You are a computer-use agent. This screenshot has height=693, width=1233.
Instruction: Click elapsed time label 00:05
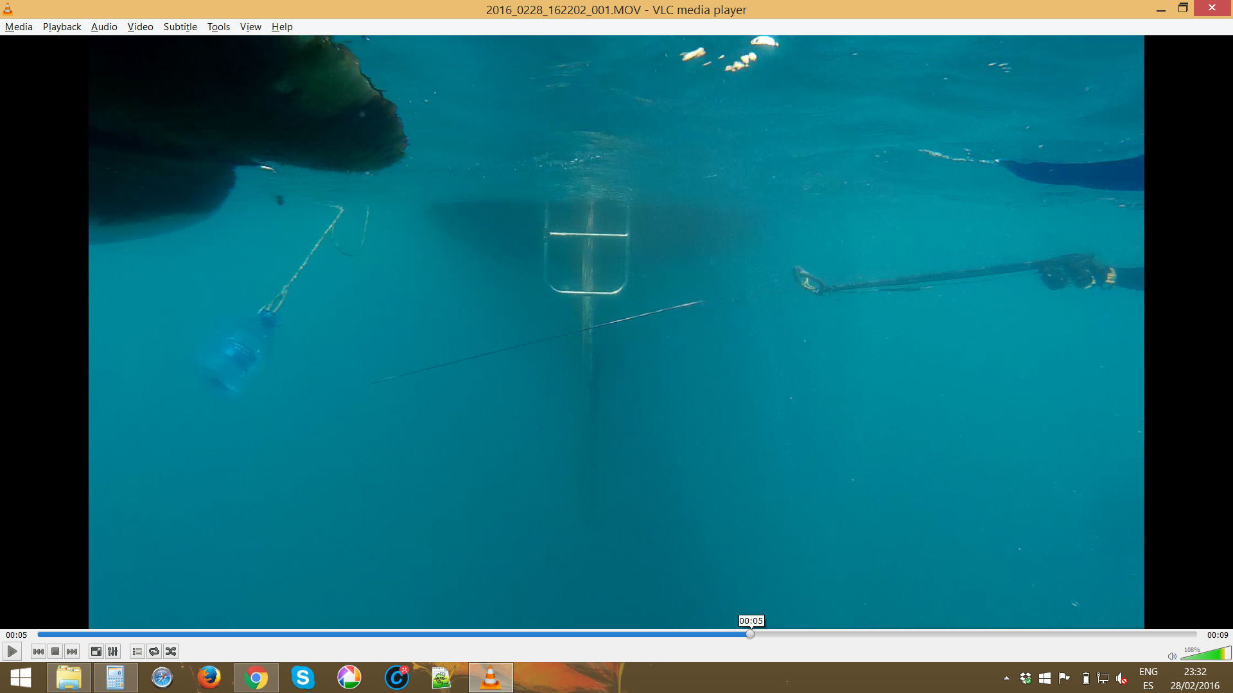[17, 635]
